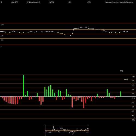Click the value 22 in the mini chart
The image size is (136, 136).
pyautogui.click(x=88, y=132)
